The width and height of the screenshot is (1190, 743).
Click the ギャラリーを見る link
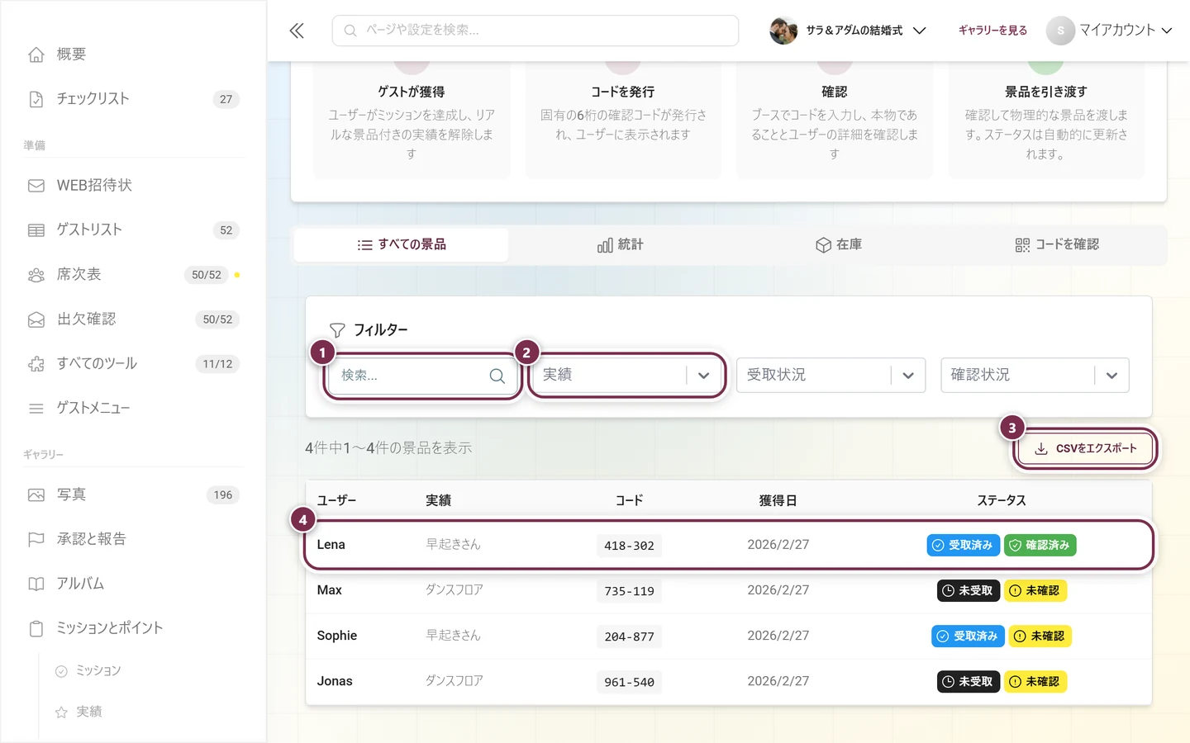pos(992,31)
